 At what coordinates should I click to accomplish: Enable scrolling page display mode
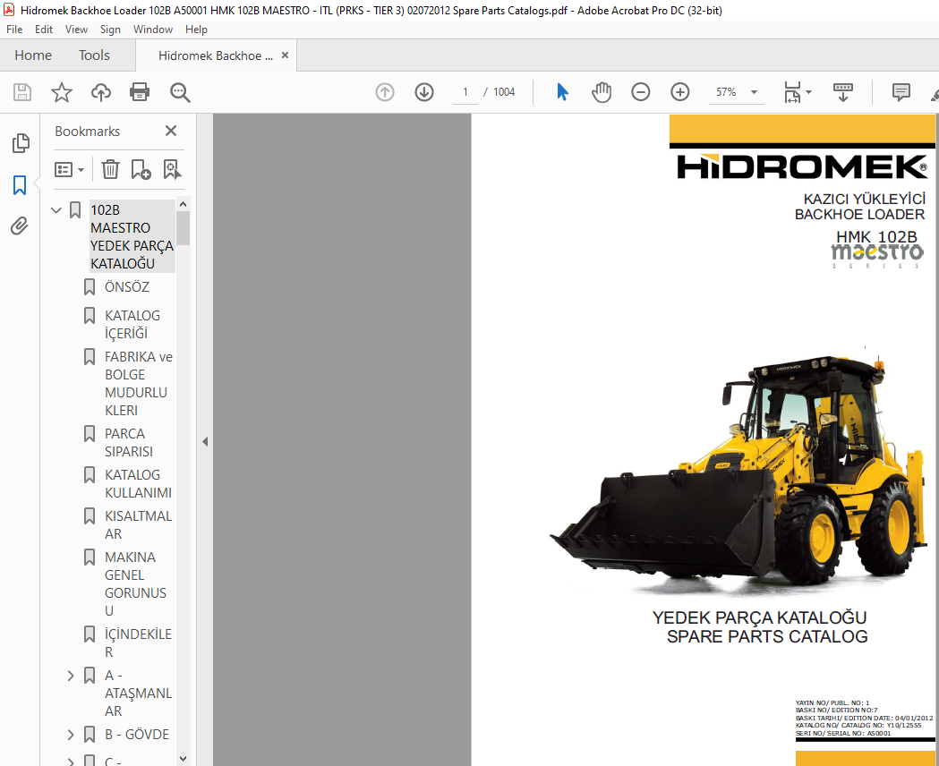point(842,92)
